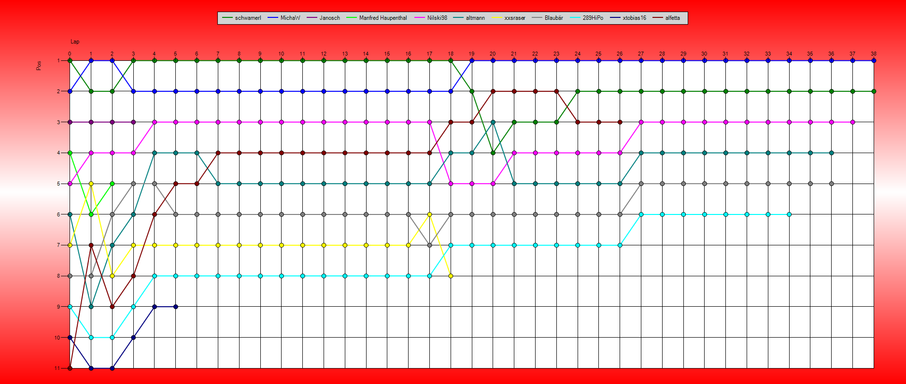
Task: Select Manfred Haupenthal's light green marker at lap 2
Action: (x=112, y=184)
